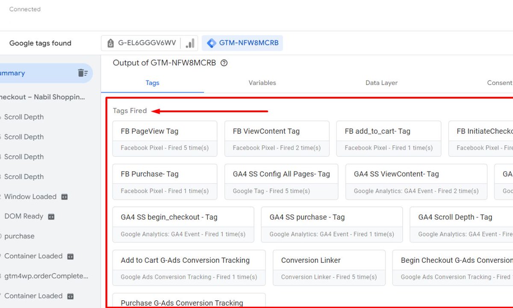This screenshot has height=308, width=513.
Task: Open GA4 Scroll Depth - Tag card
Action: coord(461,225)
